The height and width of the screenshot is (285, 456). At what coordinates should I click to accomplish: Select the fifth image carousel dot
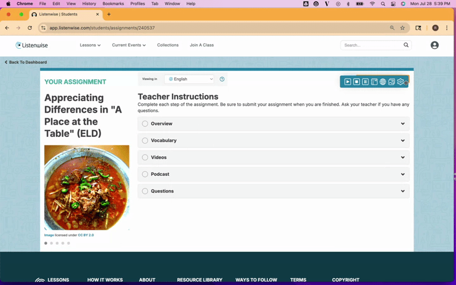(69, 243)
